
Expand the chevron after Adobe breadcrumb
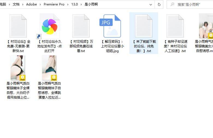[x=40, y=4]
